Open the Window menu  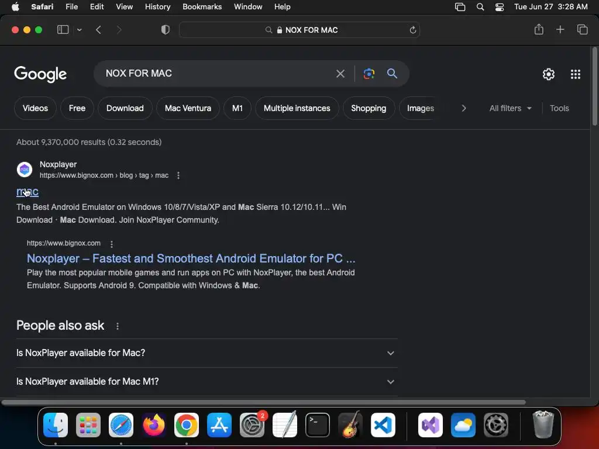click(x=248, y=6)
